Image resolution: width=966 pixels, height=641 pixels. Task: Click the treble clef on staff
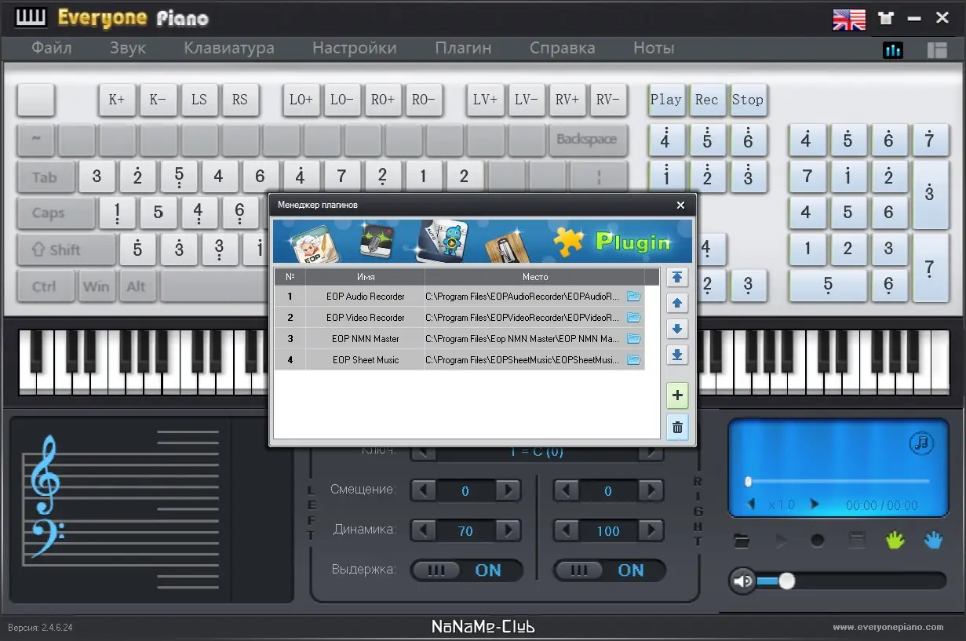pyautogui.click(x=46, y=475)
